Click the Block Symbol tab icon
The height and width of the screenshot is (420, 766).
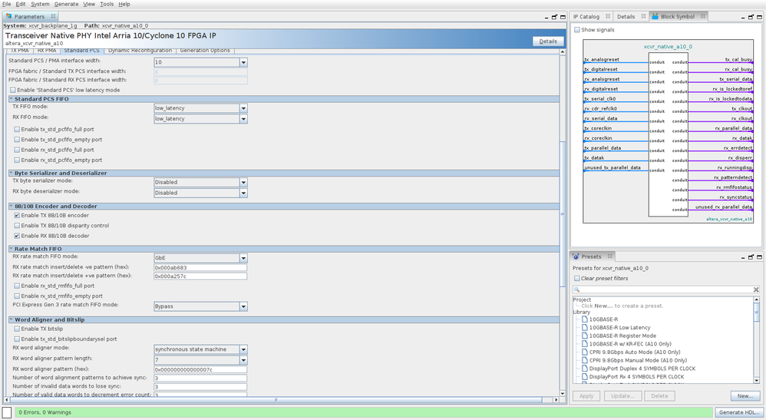[x=655, y=16]
